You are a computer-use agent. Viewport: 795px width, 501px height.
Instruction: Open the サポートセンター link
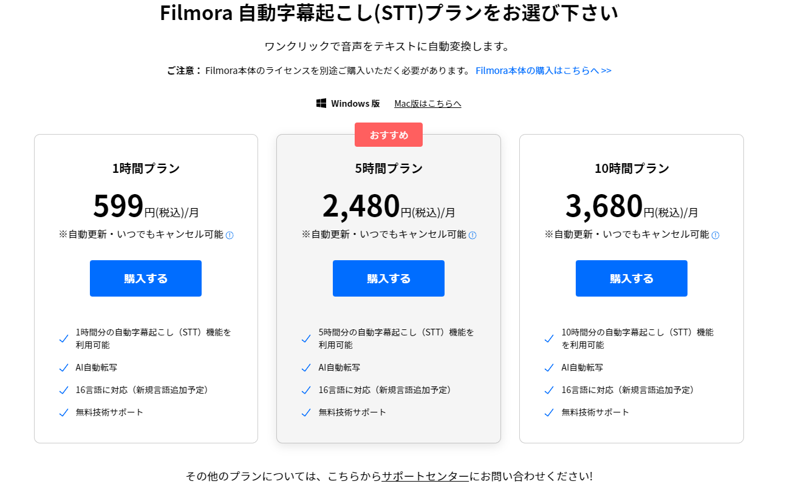pos(425,476)
